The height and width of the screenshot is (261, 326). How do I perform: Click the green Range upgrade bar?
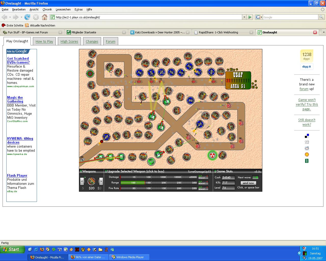[x=159, y=183]
